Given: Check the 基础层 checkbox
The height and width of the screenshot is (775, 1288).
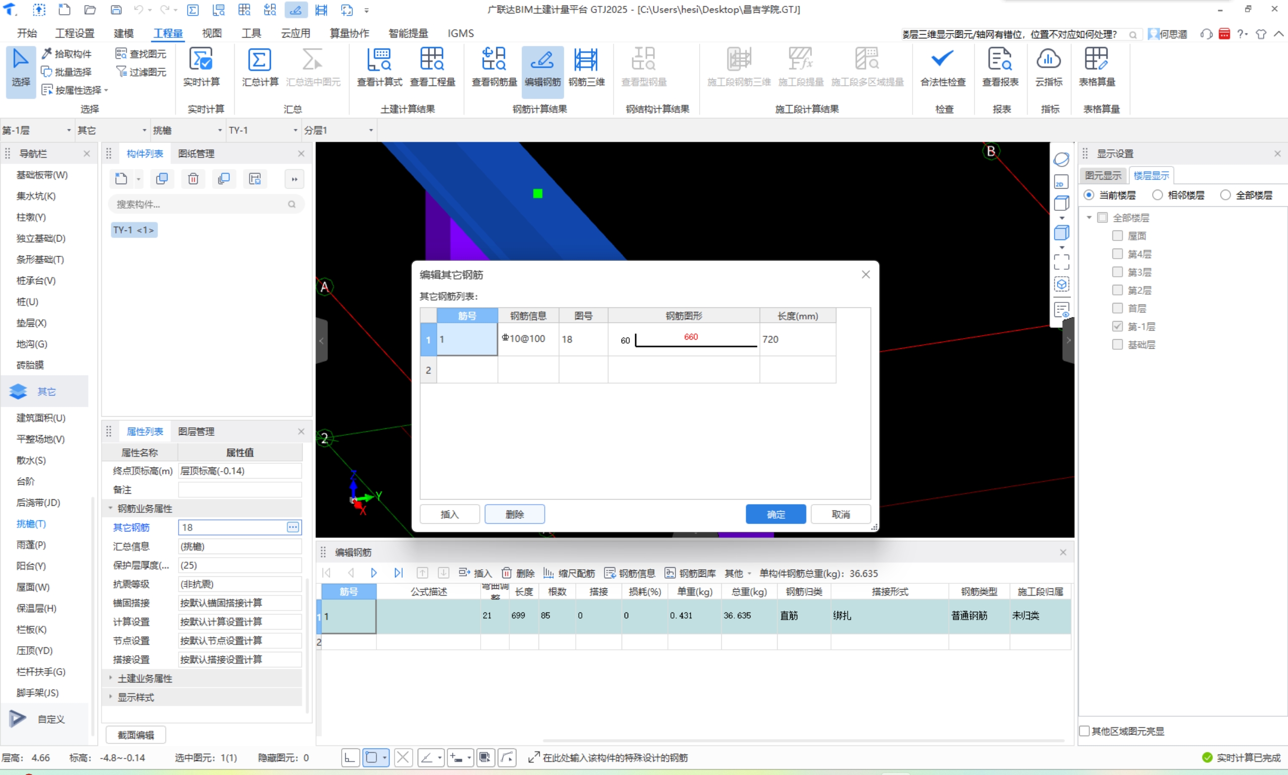Looking at the screenshot, I should point(1117,345).
